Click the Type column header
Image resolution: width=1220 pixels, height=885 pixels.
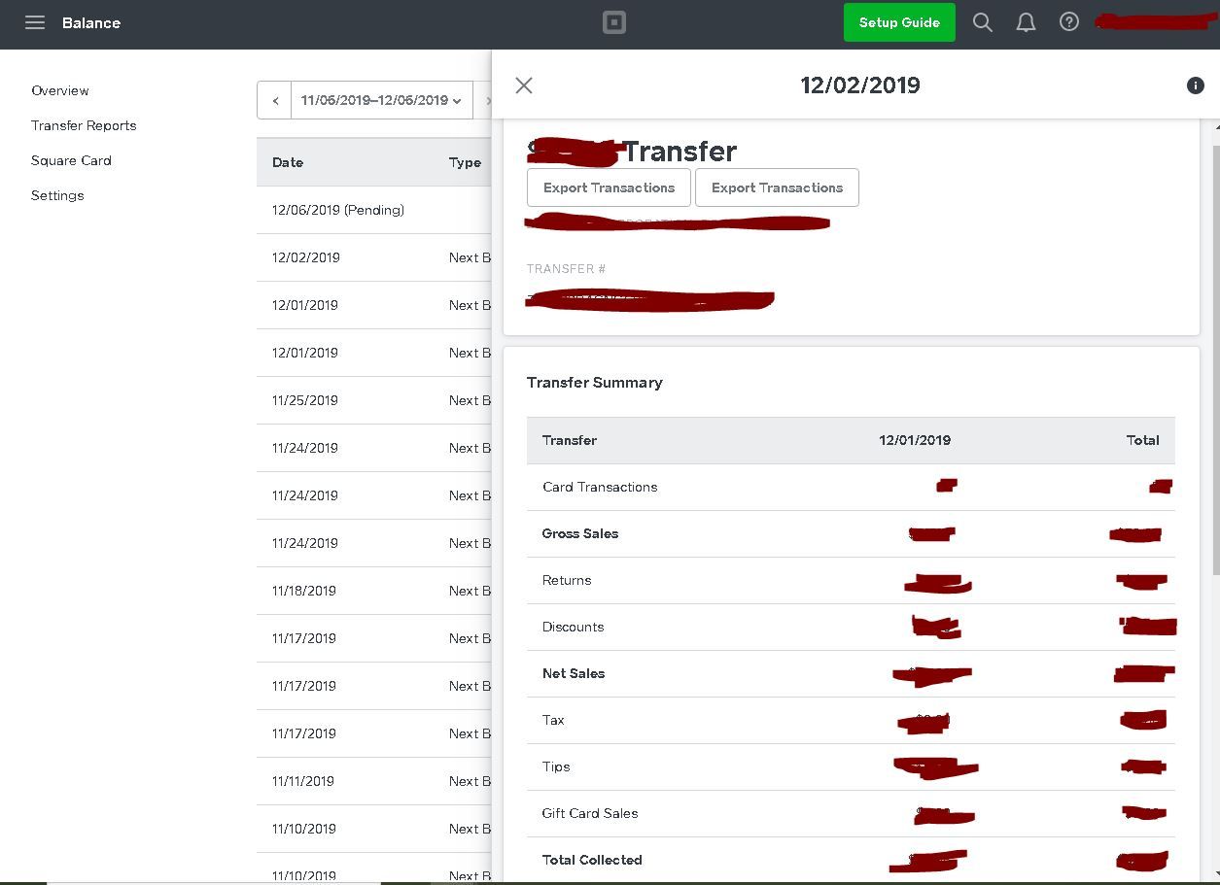click(x=465, y=162)
